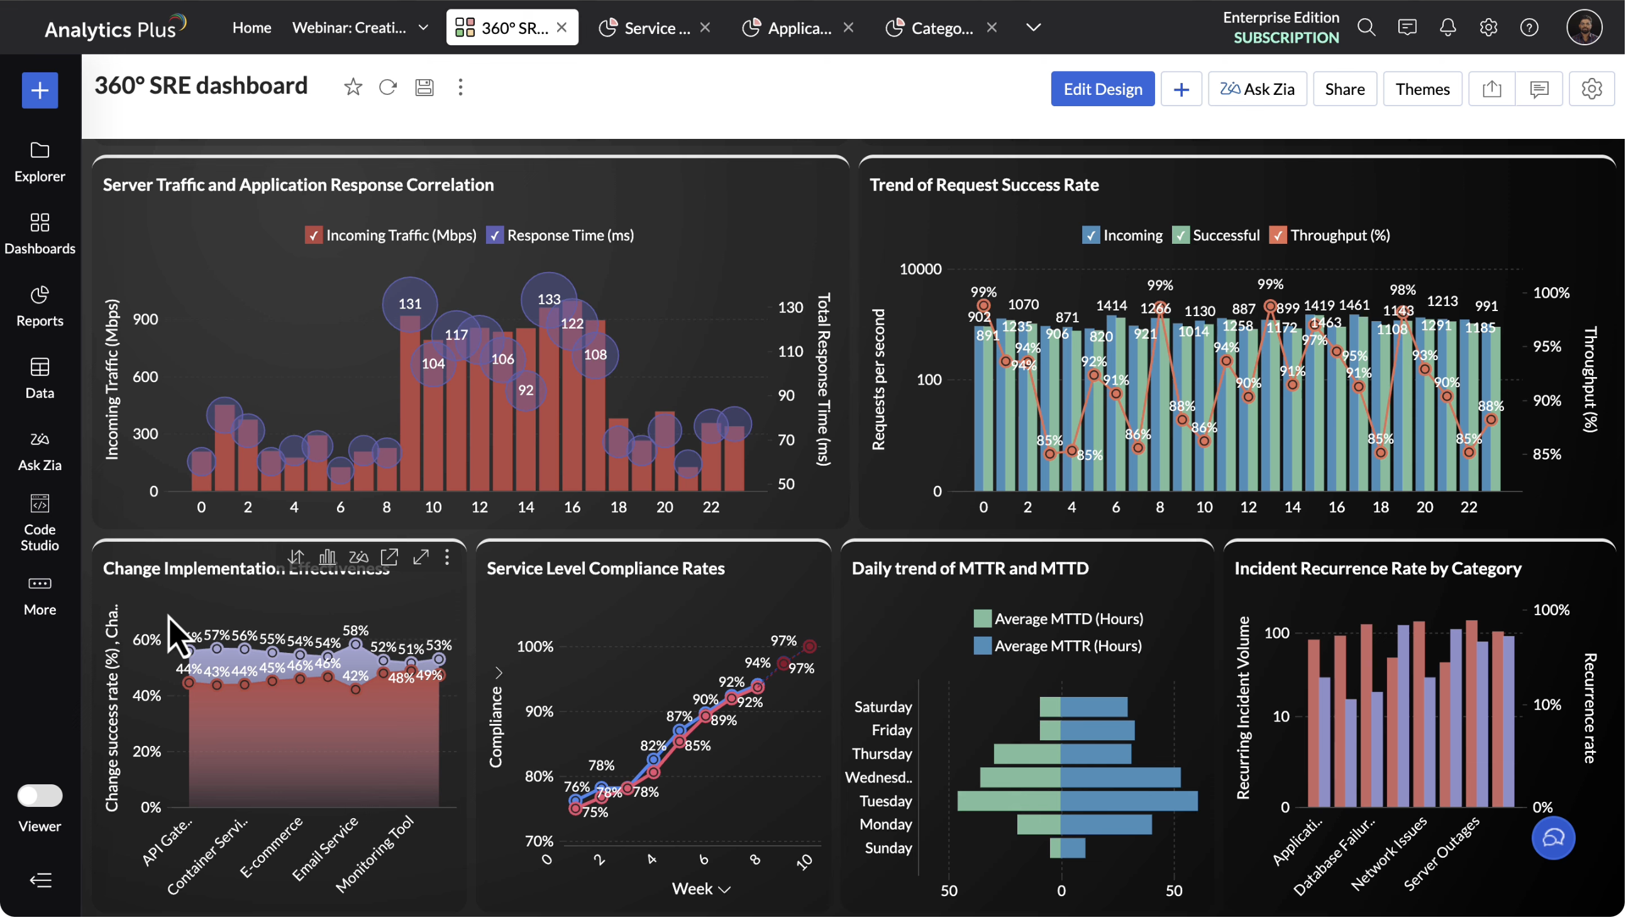Switch to the Service report tab

click(657, 28)
